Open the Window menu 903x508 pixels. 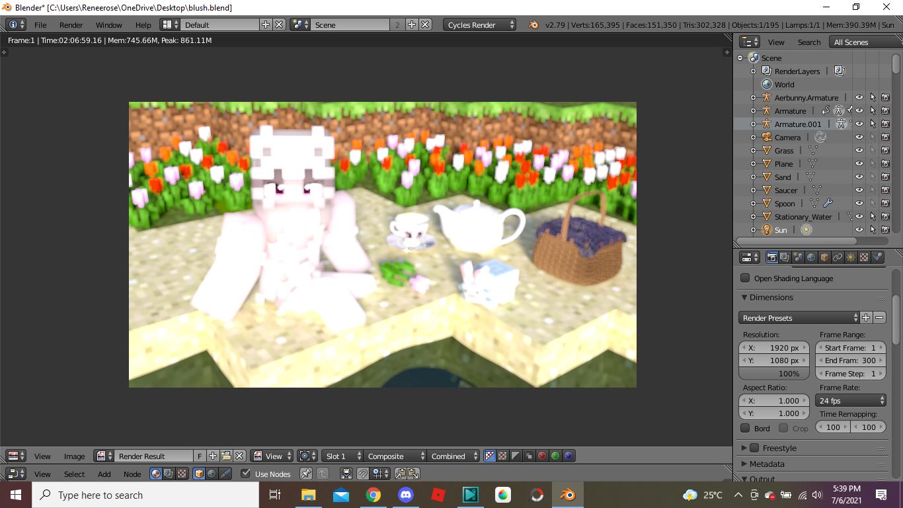click(108, 24)
